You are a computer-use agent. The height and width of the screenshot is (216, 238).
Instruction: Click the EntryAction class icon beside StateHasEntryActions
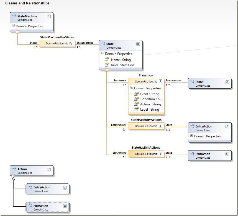(x=192, y=126)
